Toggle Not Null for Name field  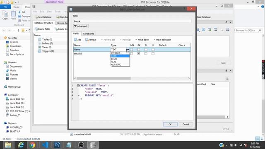point(132,50)
